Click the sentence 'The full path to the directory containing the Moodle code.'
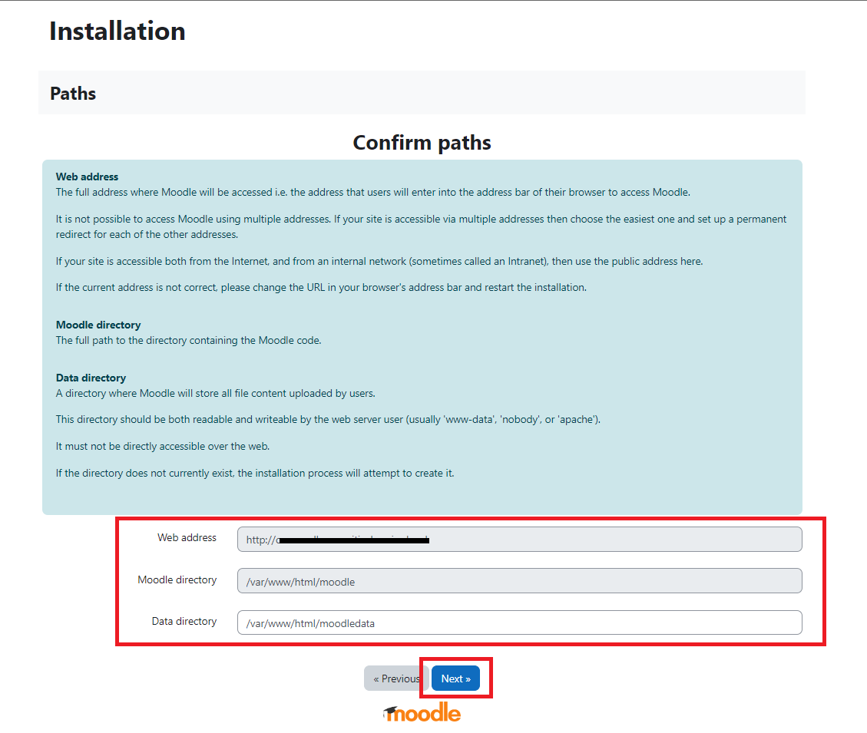 click(189, 341)
